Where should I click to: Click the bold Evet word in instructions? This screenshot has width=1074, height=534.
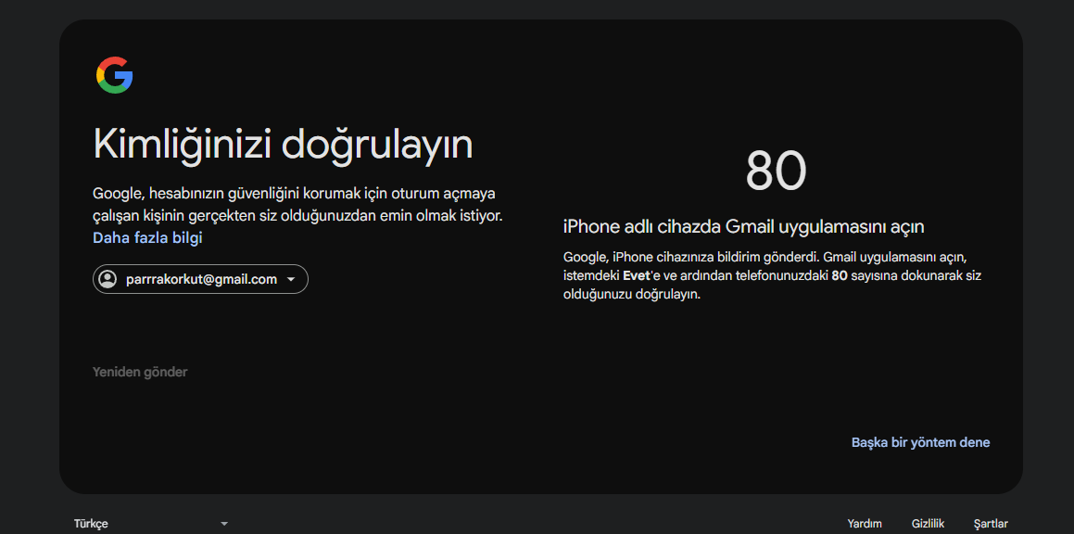(x=636, y=277)
